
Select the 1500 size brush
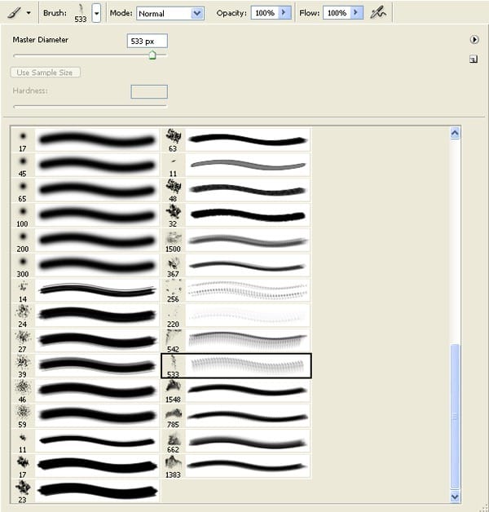236,241
